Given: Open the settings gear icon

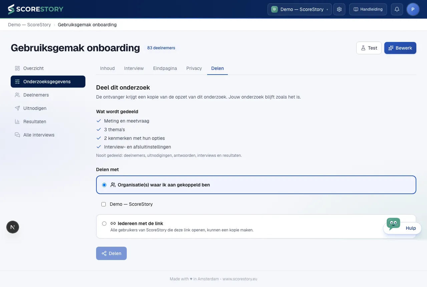Looking at the screenshot, I should coord(339,9).
